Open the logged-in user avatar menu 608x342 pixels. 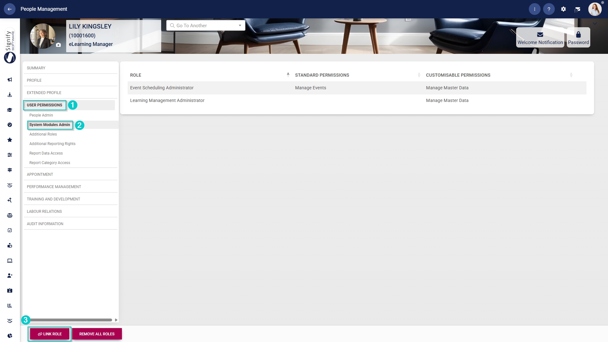coord(595,9)
